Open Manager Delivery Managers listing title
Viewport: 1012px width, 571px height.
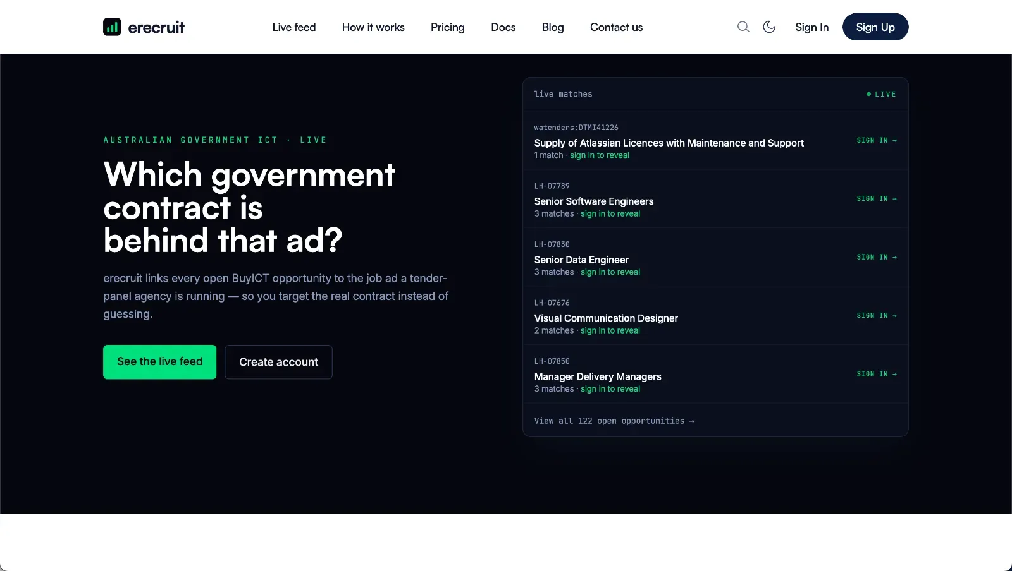(598, 376)
